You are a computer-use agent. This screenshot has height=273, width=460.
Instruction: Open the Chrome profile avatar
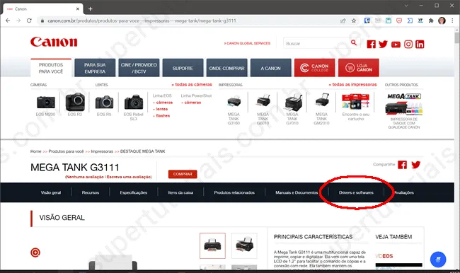coord(442,21)
